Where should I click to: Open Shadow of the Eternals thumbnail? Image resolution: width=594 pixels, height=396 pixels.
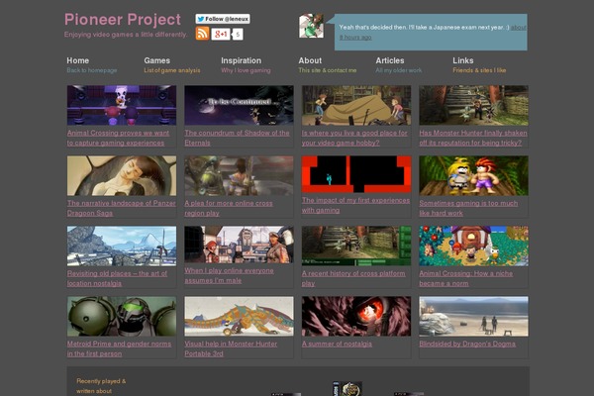coord(239,105)
